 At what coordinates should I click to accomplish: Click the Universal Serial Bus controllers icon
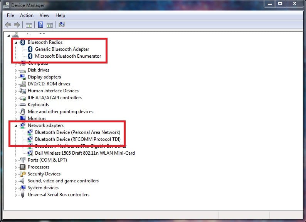pyautogui.click(x=23, y=195)
